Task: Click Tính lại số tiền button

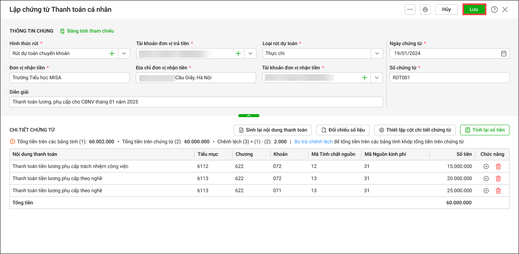Action: [484, 130]
